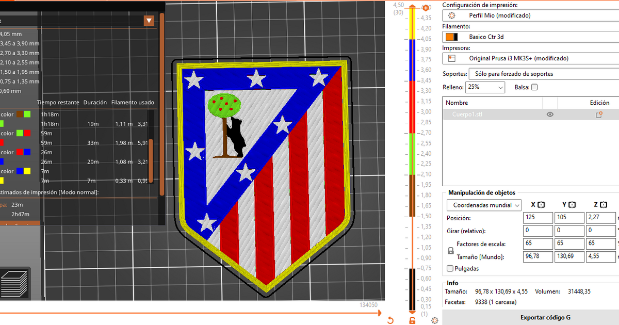
Task: Click the layer slider unlock padlock icon
Action: pyautogui.click(x=412, y=321)
